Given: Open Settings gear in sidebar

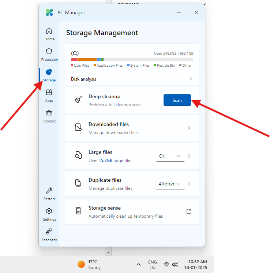Looking at the screenshot, I should point(49,214).
